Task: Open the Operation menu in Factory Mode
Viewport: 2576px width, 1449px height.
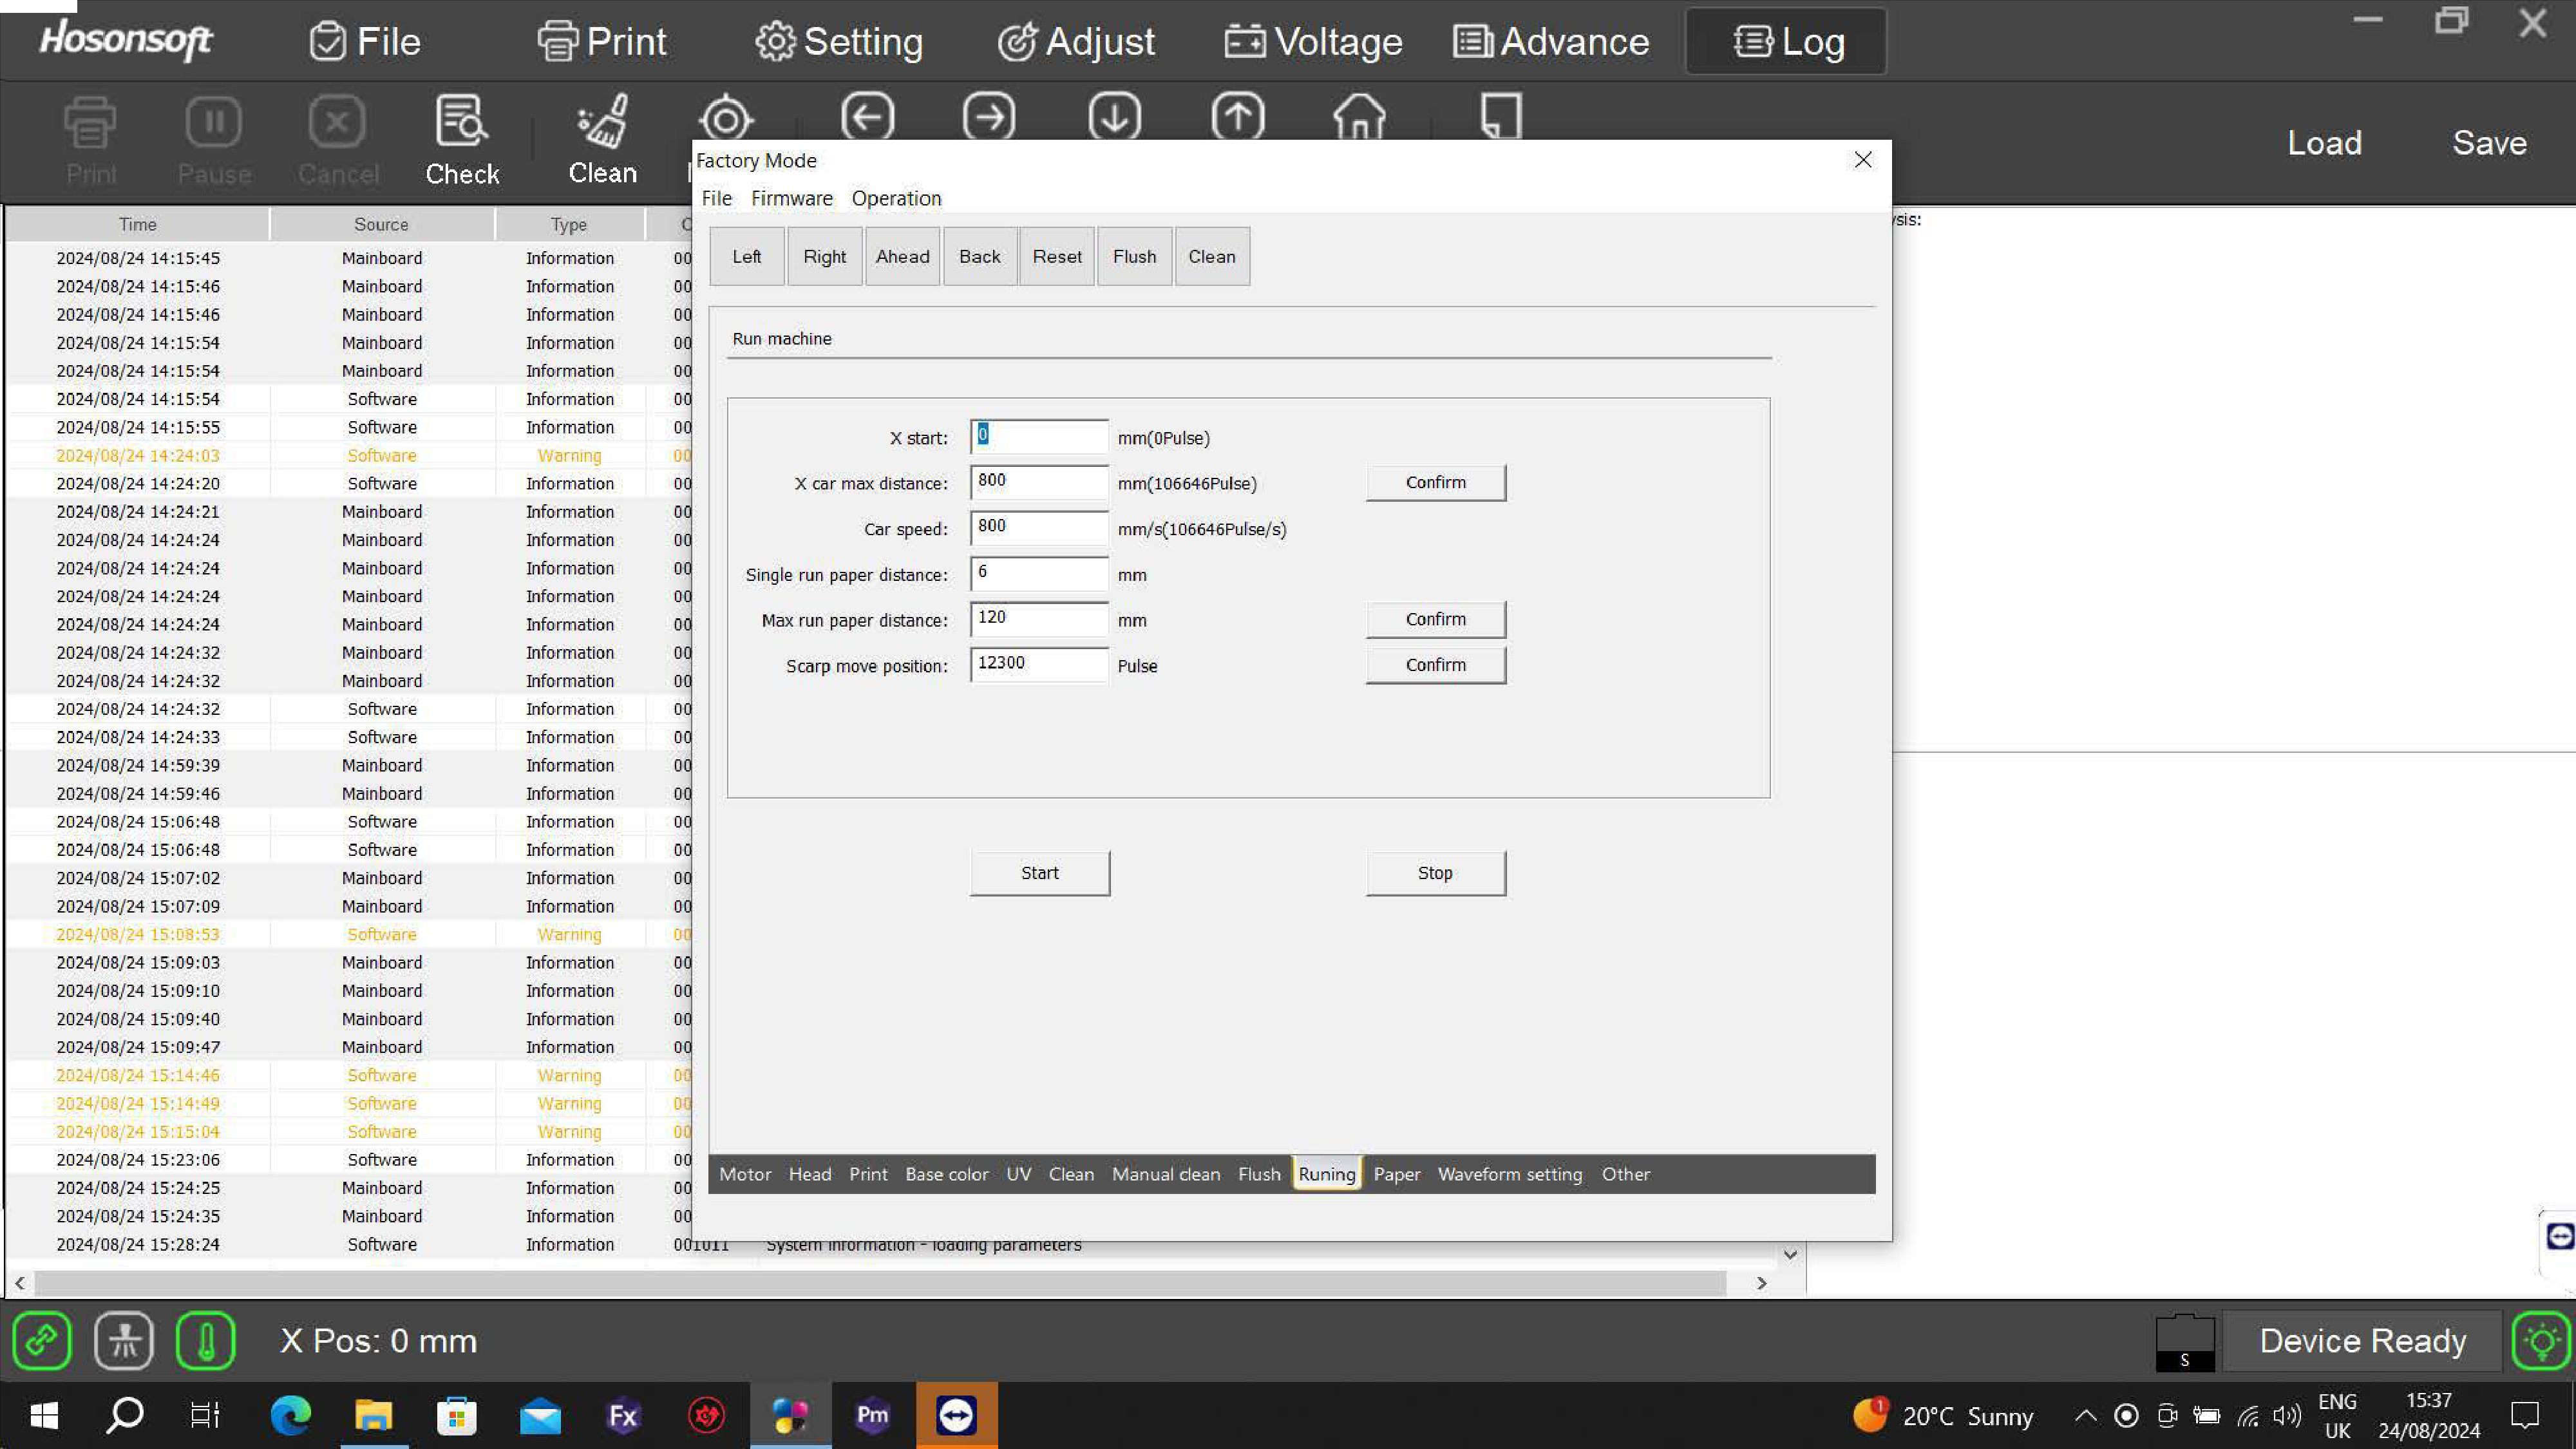Action: (896, 198)
